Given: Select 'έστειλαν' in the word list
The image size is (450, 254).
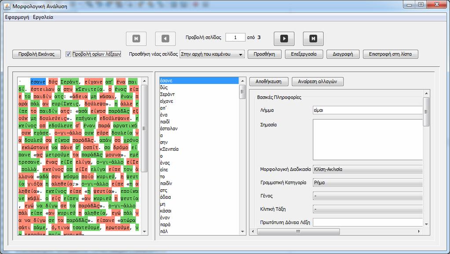Looking at the screenshot, I should click(x=199, y=129).
